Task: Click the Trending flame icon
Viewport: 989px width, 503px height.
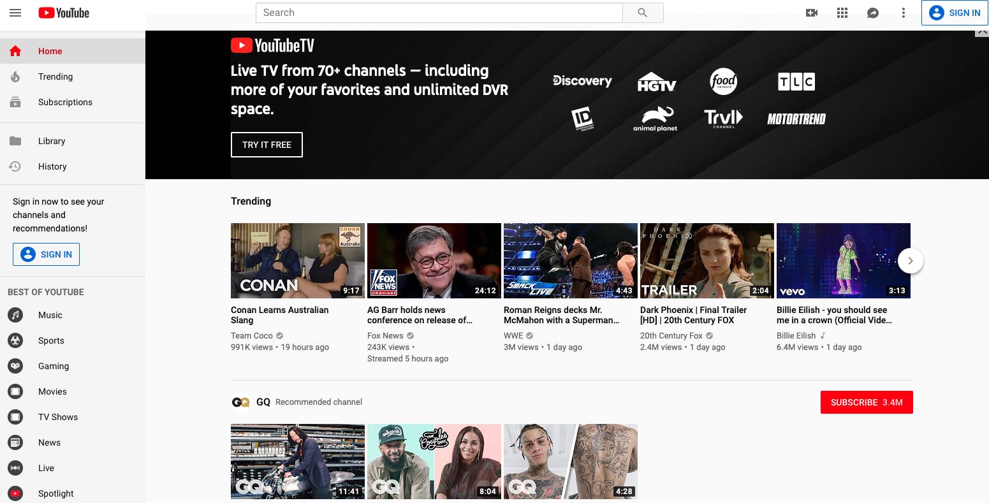Action: 15,77
